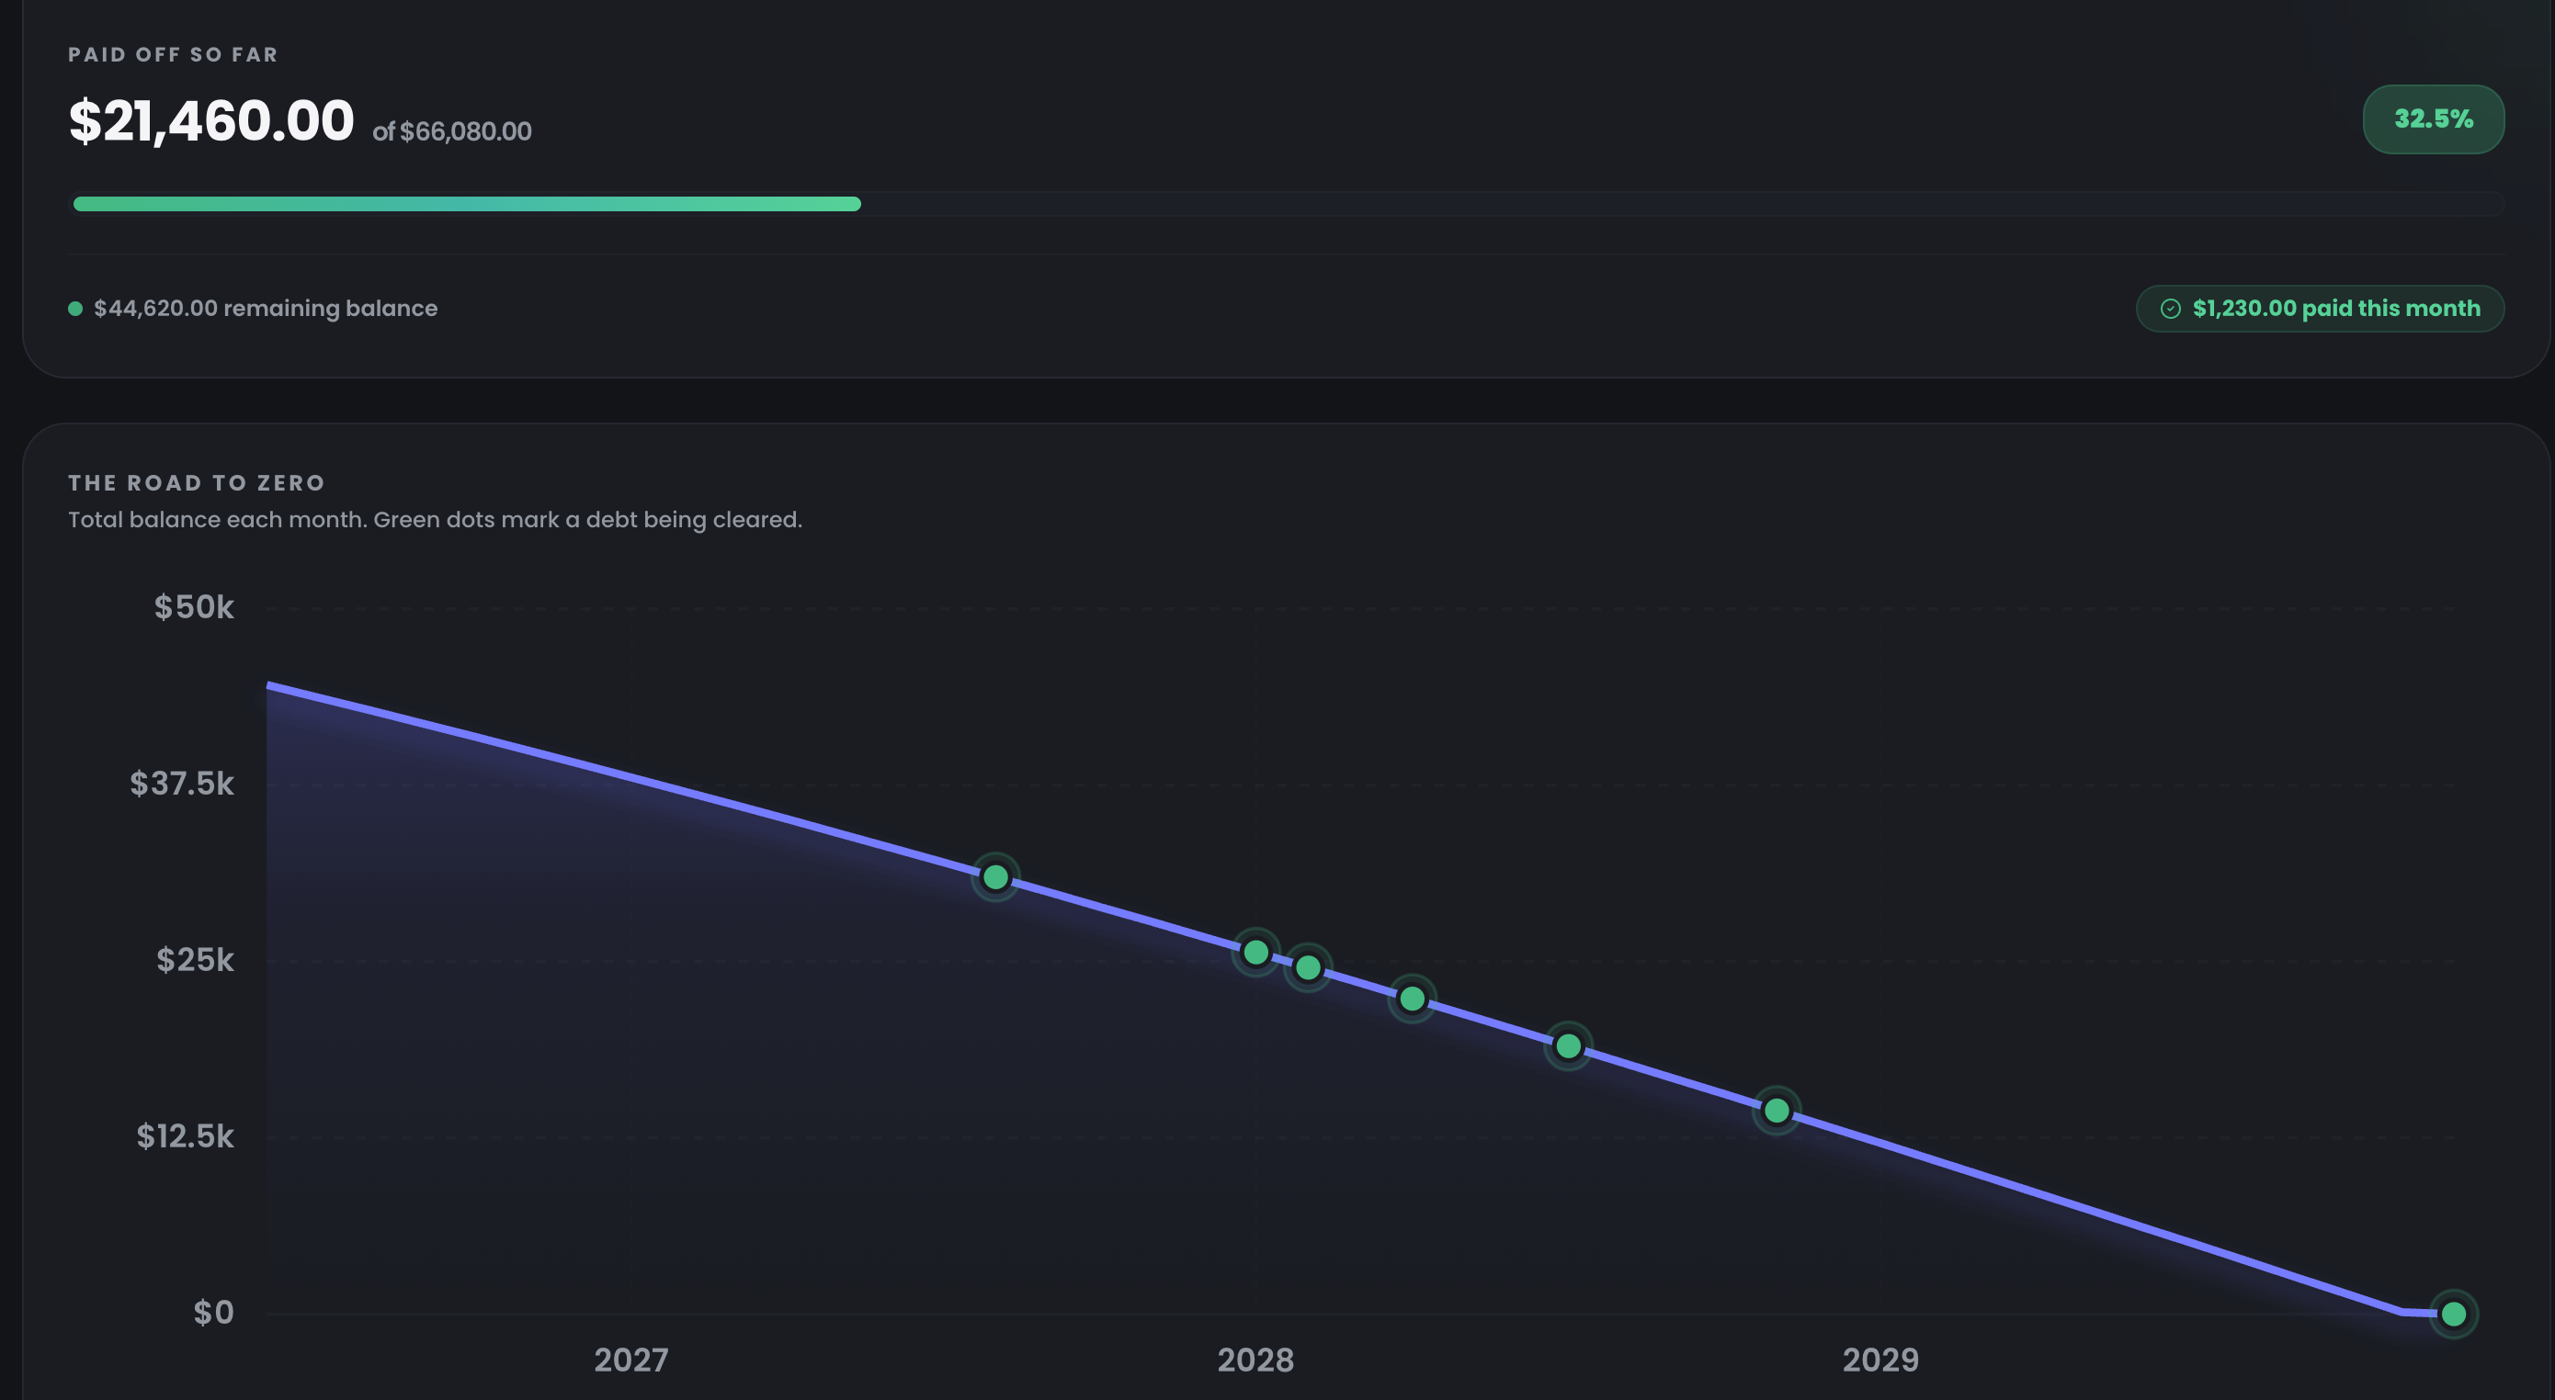Click THE ROAD TO ZERO heading
Image resolution: width=2555 pixels, height=1400 pixels.
[x=197, y=483]
